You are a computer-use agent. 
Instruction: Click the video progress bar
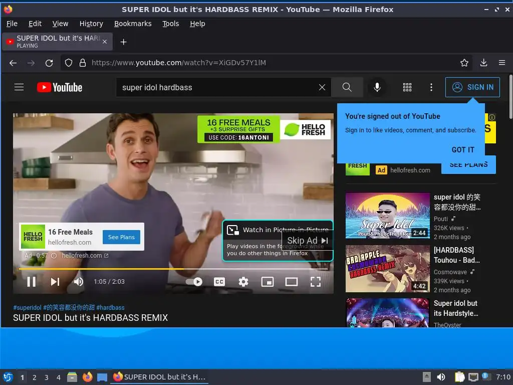(173, 269)
